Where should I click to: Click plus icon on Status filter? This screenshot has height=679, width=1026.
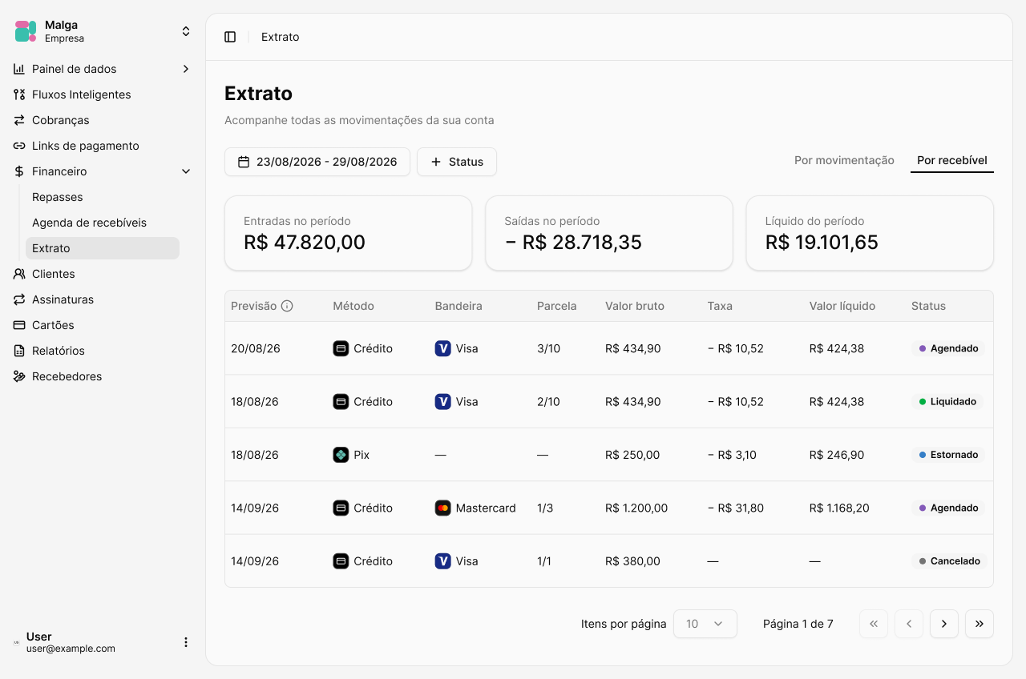coord(436,162)
